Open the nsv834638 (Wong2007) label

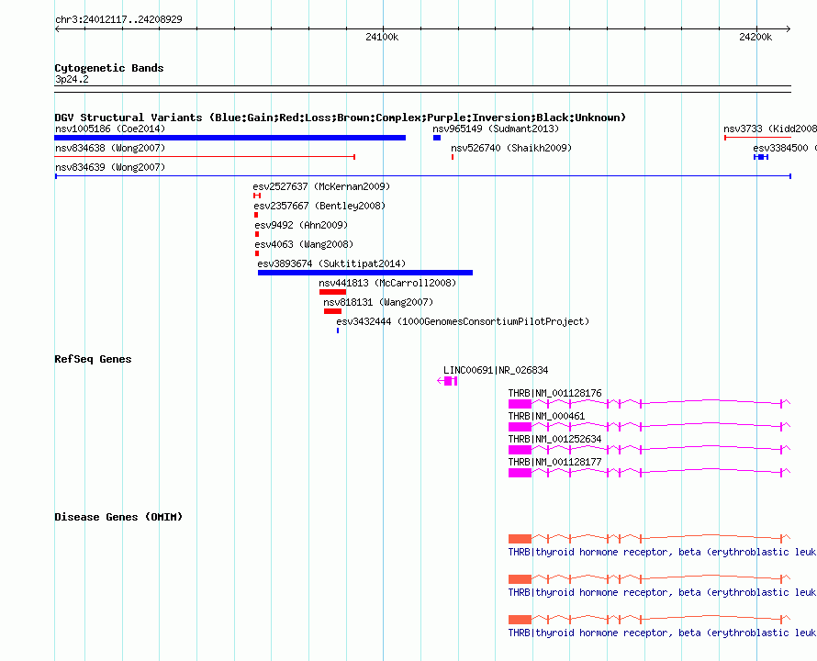pos(110,148)
